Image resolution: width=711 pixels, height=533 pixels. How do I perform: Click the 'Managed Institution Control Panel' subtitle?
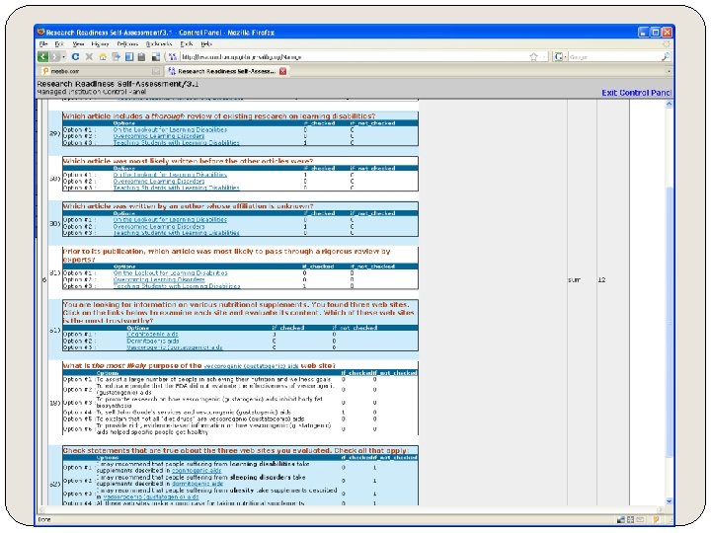click(91, 92)
